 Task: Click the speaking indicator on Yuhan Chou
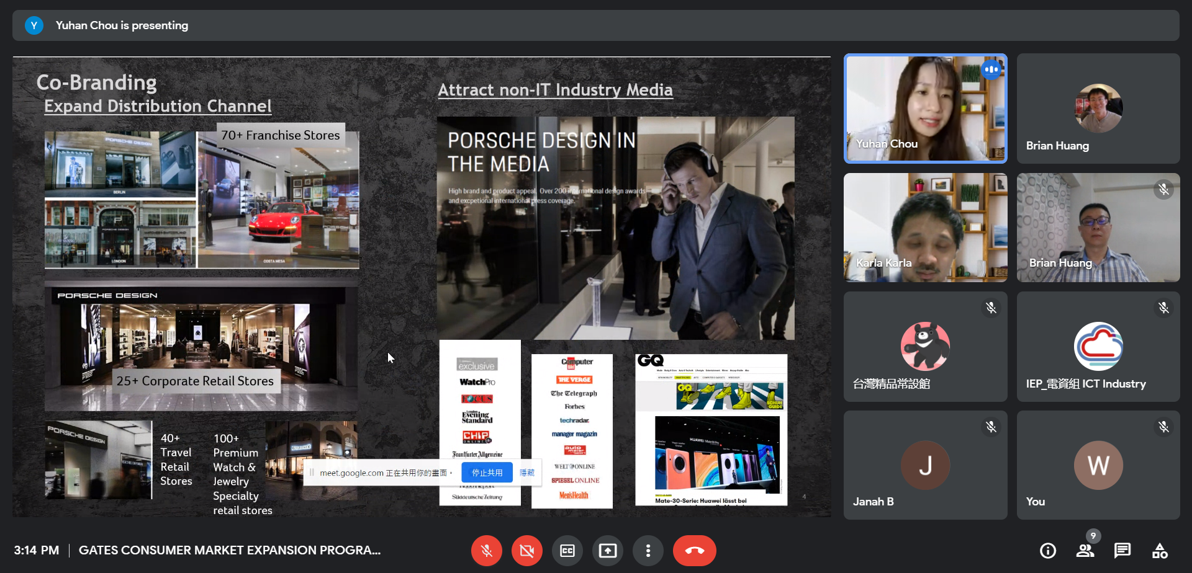coord(991,69)
